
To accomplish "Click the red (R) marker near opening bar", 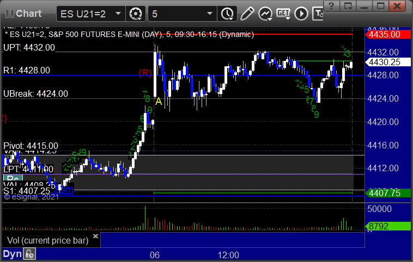I will pyautogui.click(x=145, y=73).
